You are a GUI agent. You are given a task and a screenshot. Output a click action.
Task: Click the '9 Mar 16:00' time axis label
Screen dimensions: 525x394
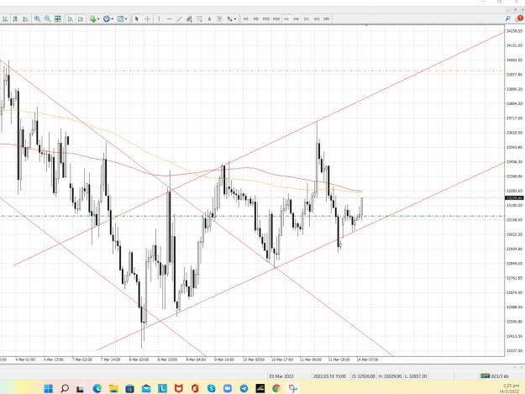point(224,360)
